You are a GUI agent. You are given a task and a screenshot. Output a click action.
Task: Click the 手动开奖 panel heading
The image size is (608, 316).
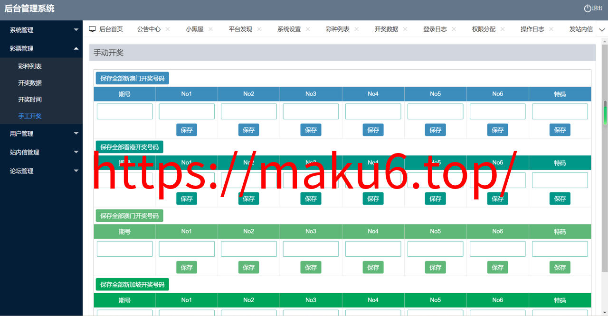109,53
